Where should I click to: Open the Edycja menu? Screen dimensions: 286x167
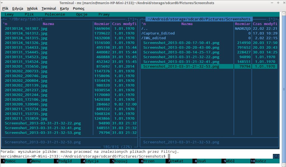tap(18, 8)
